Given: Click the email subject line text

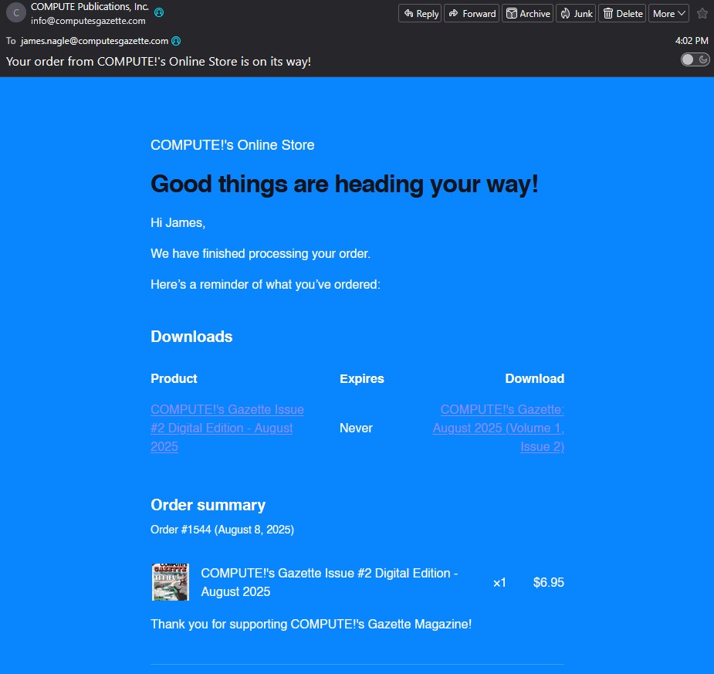Looking at the screenshot, I should point(158,62).
